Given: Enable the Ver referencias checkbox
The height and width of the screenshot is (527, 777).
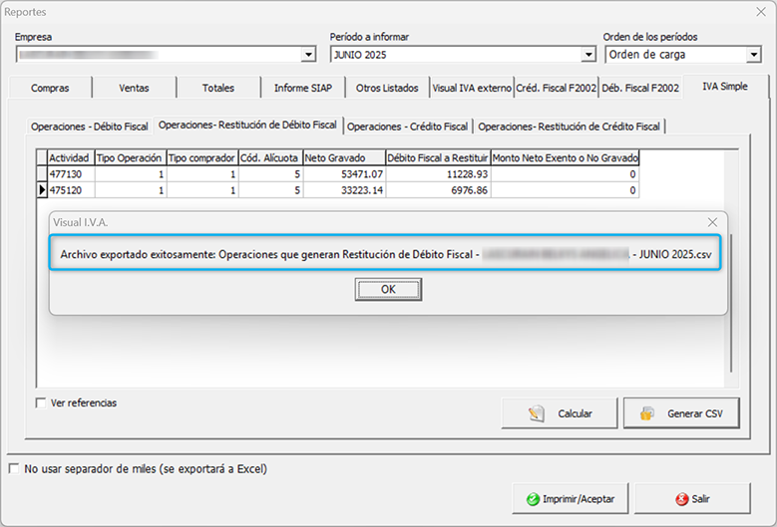Looking at the screenshot, I should tap(41, 403).
